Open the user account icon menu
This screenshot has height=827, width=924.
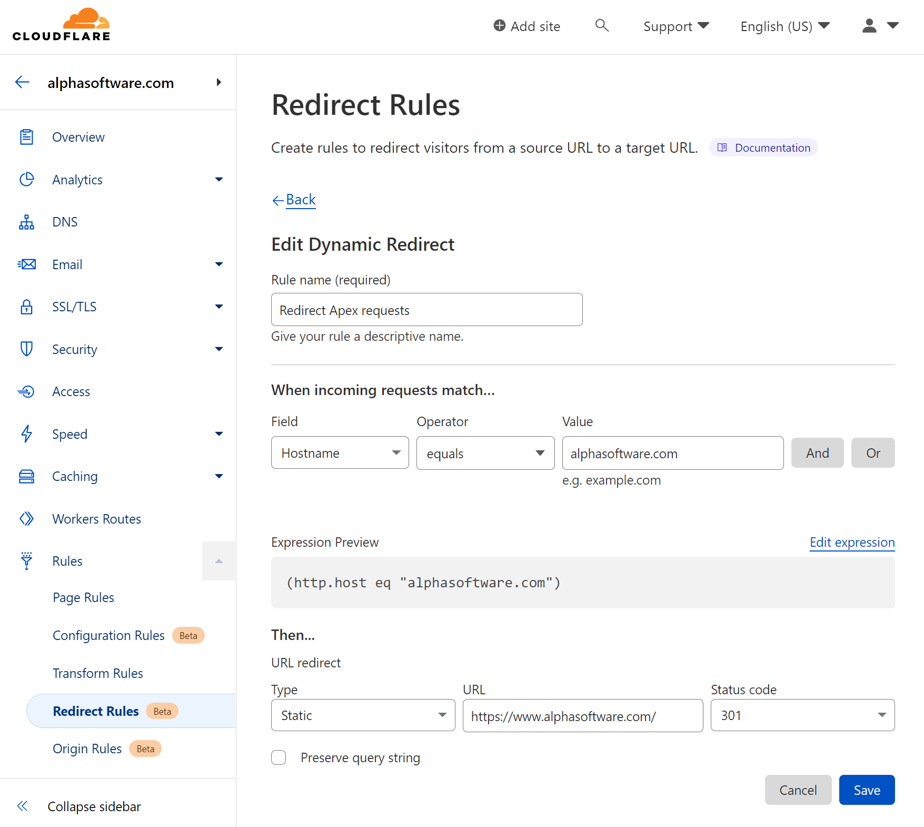click(869, 26)
